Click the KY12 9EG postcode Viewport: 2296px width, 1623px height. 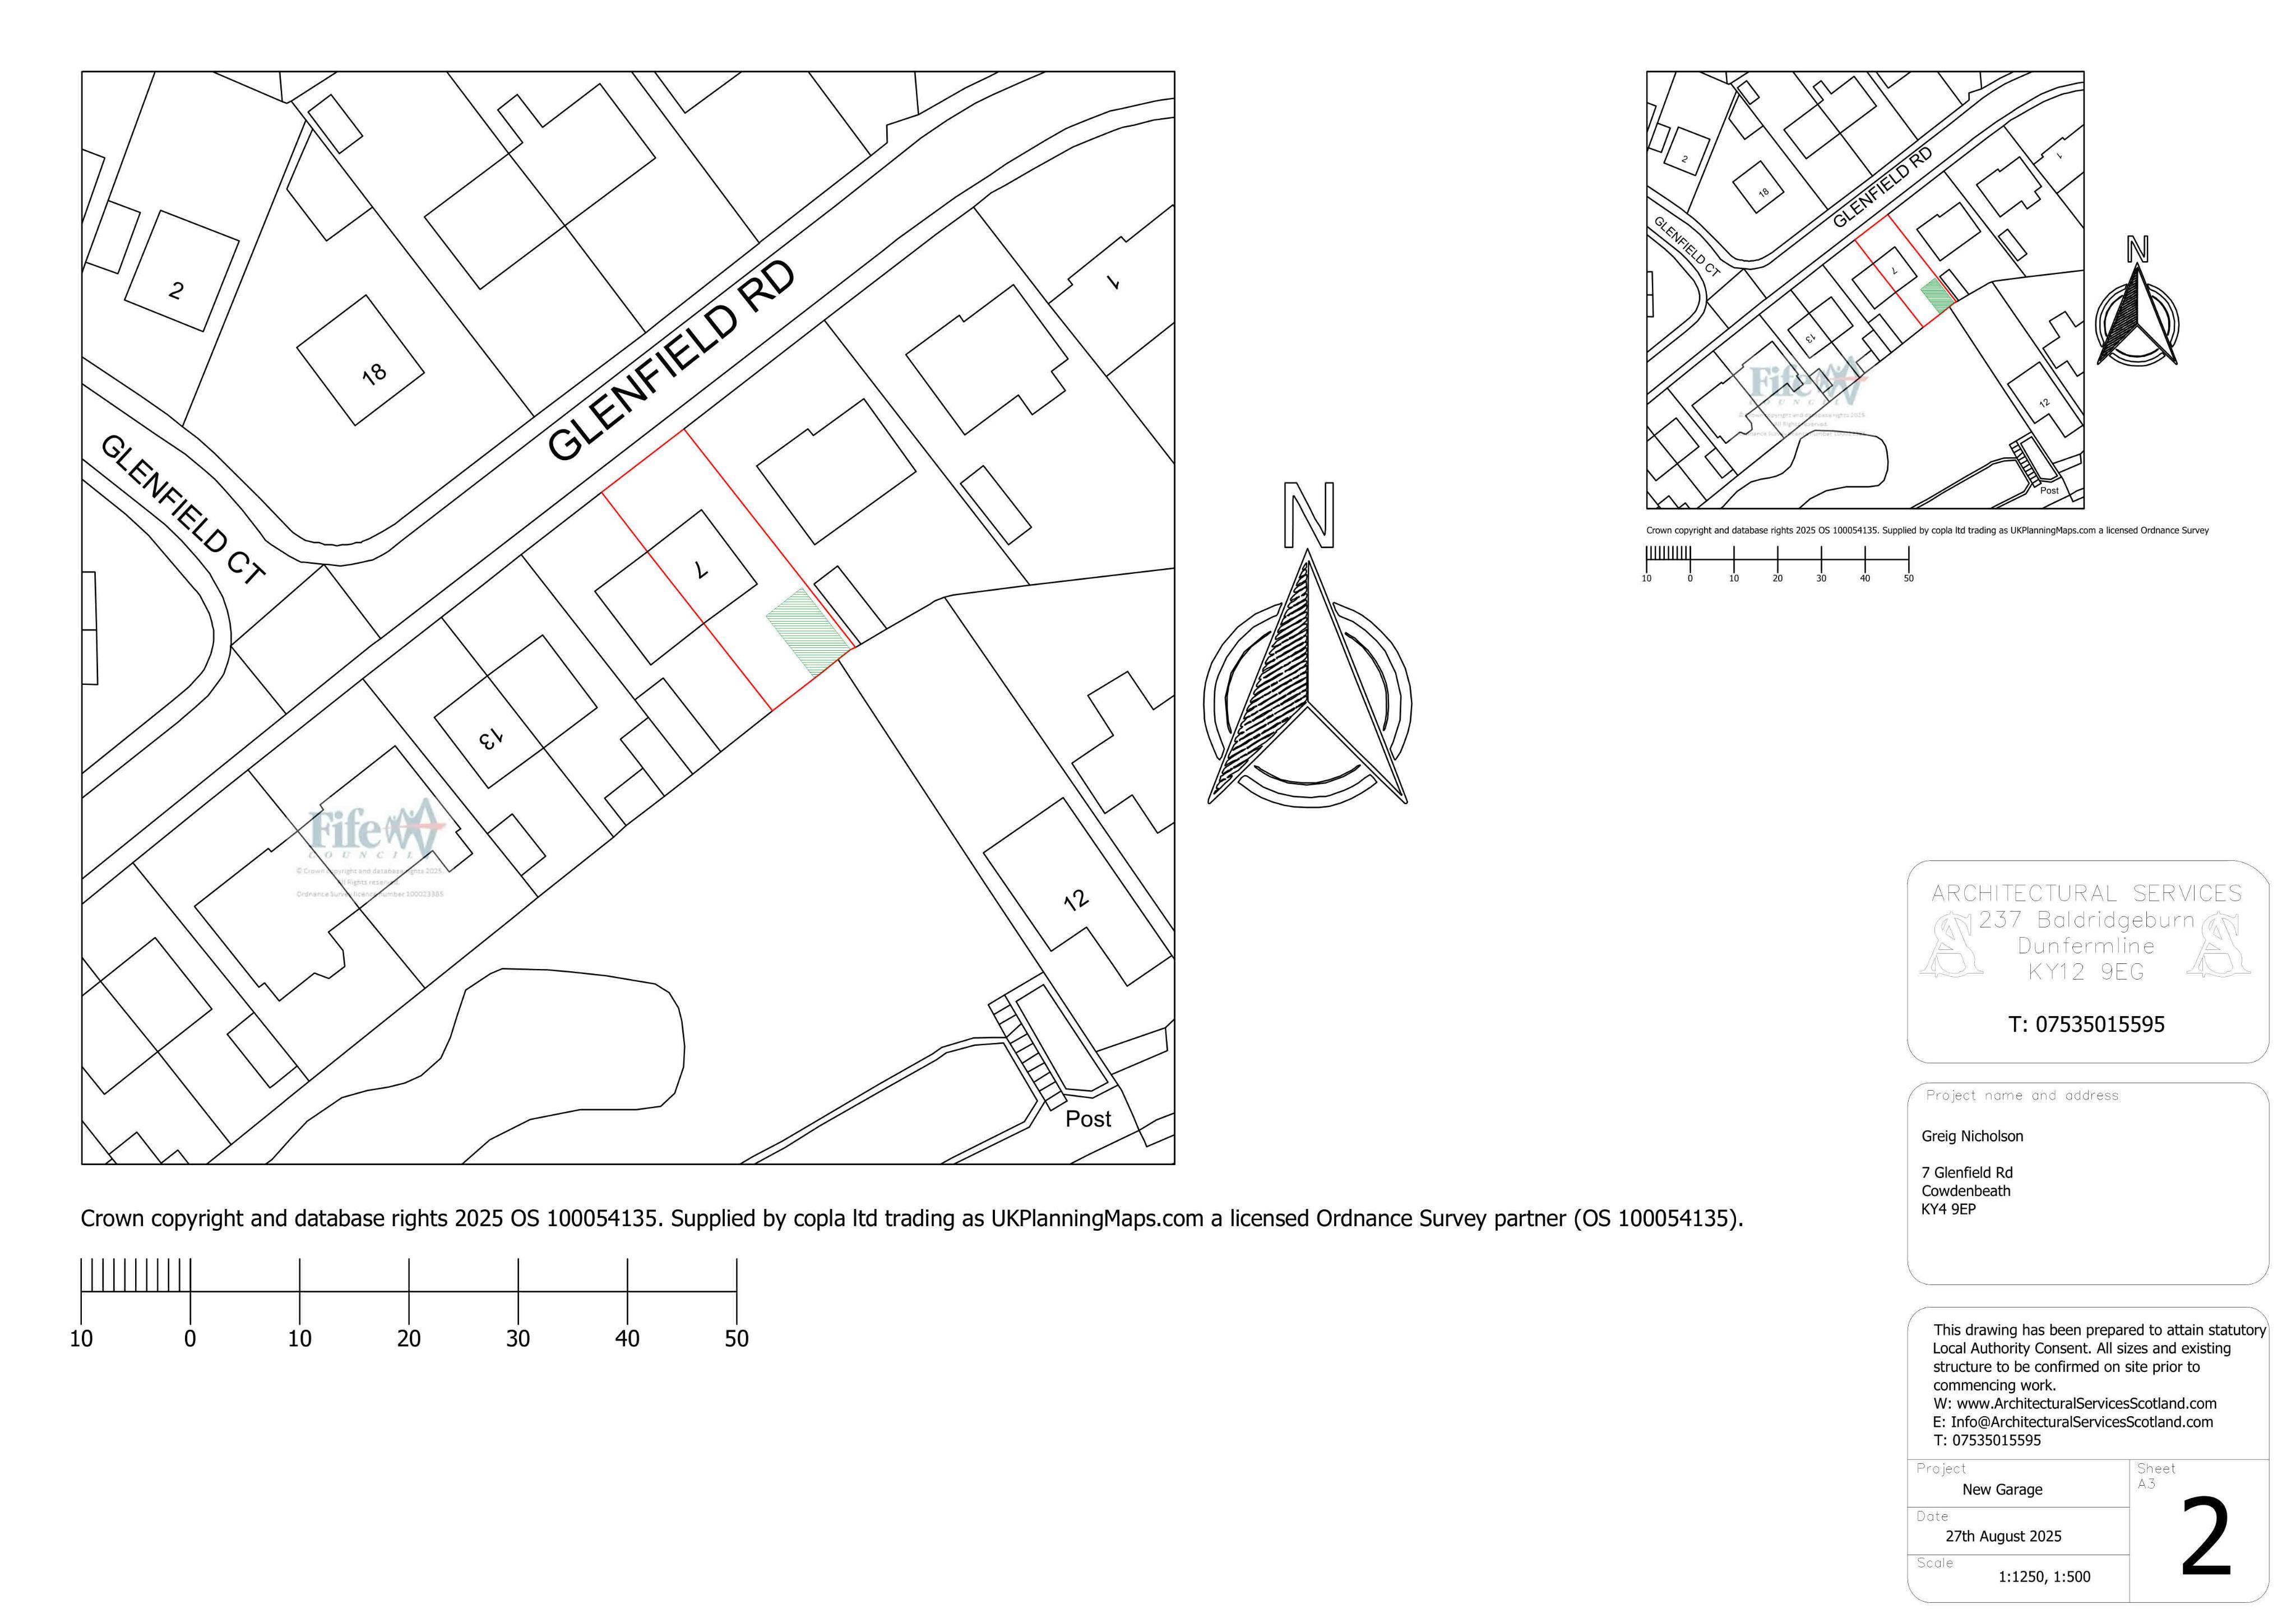click(2086, 972)
